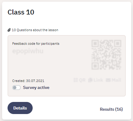Click the Link text label
Image resolution: width=133 pixels, height=121 pixels.
98,80
